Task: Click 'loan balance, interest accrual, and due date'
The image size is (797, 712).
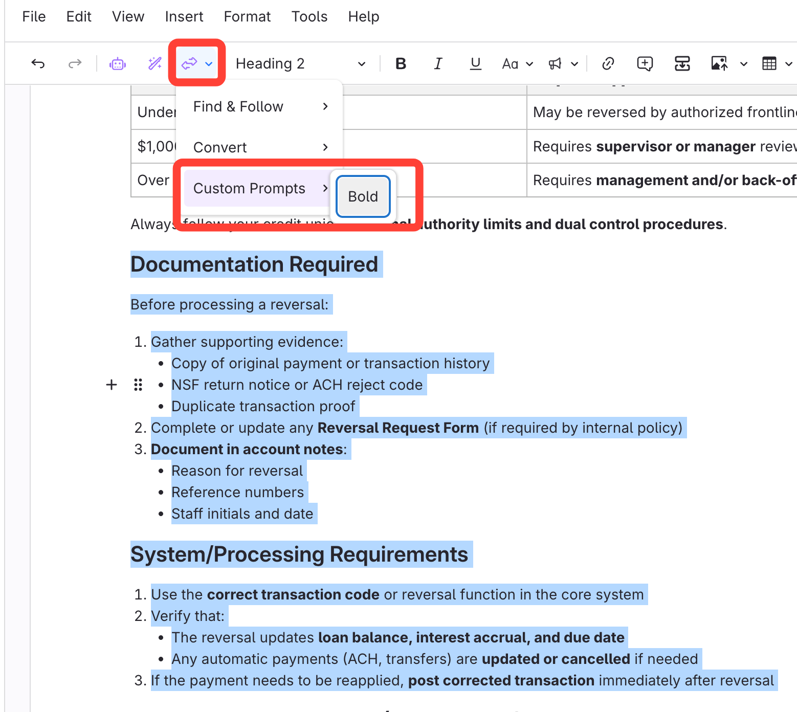Action: tap(471, 637)
